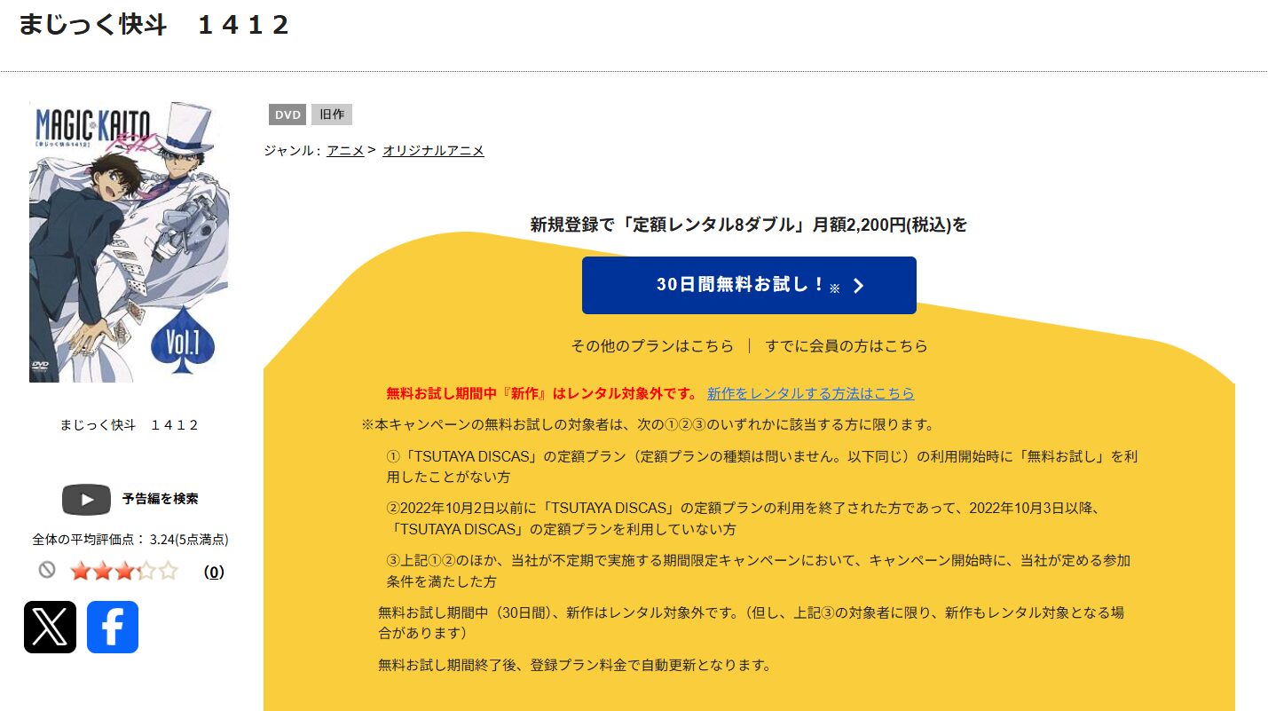Click the 無料お試し期間中(30日間) note
This screenshot has width=1268, height=711.
[x=752, y=623]
